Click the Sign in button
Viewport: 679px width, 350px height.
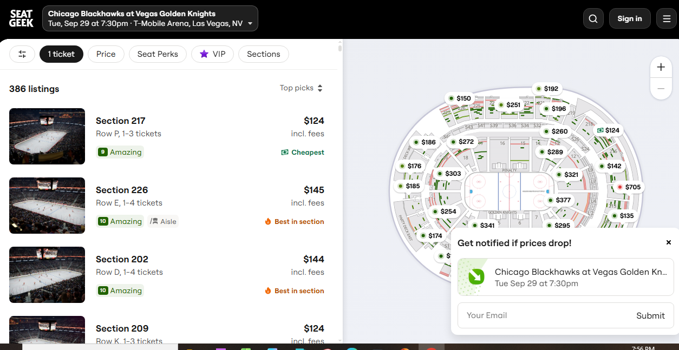click(x=630, y=18)
